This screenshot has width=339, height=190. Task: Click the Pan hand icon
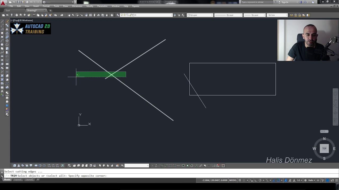pyautogui.click(x=69, y=15)
